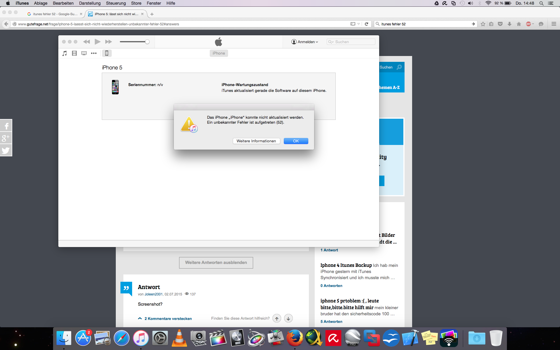Open Firefox from the Dock

[295, 338]
